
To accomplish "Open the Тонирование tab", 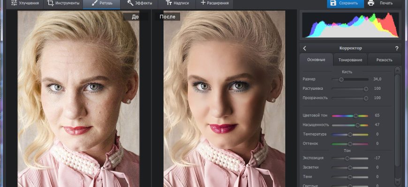I will click(350, 60).
